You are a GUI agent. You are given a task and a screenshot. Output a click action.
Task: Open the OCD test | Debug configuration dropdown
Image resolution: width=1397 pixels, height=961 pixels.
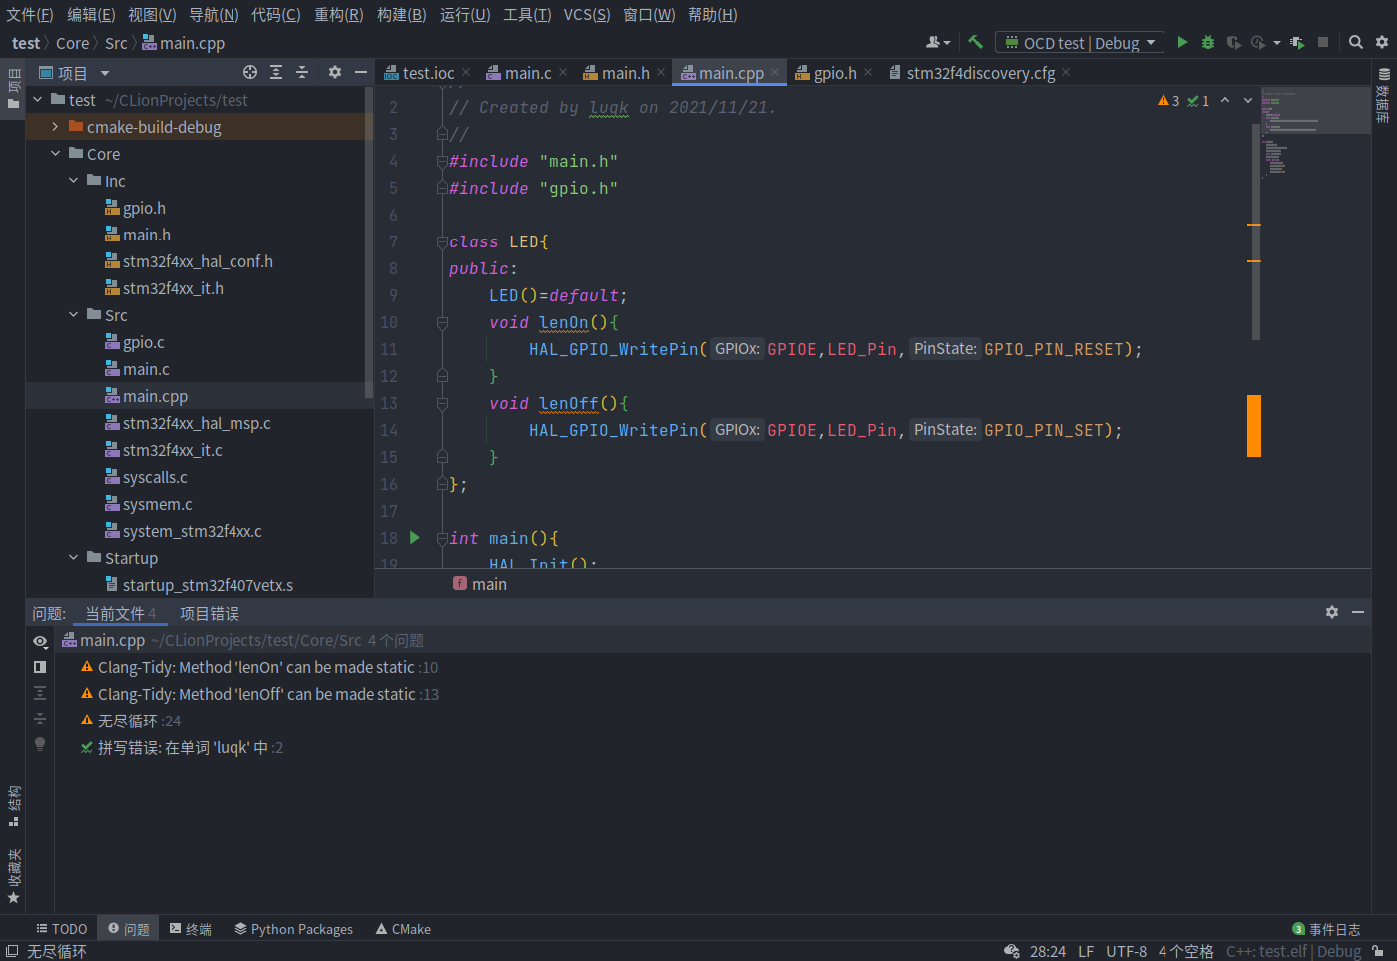pyautogui.click(x=1079, y=43)
